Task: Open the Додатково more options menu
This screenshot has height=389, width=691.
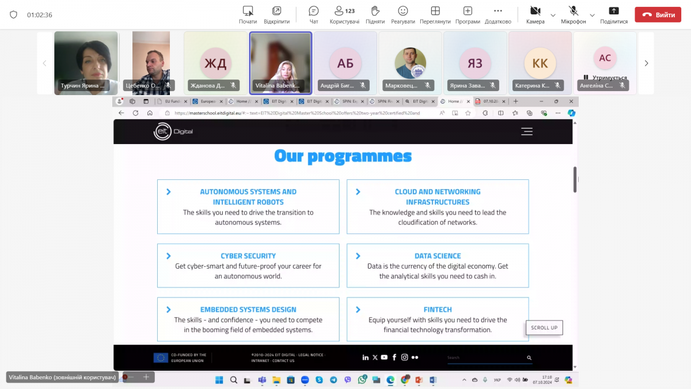Action: (498, 15)
